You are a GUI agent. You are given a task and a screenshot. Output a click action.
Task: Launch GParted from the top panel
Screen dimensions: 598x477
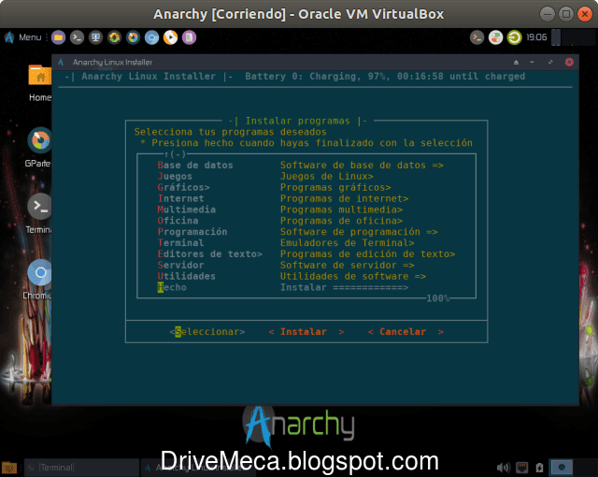point(133,37)
